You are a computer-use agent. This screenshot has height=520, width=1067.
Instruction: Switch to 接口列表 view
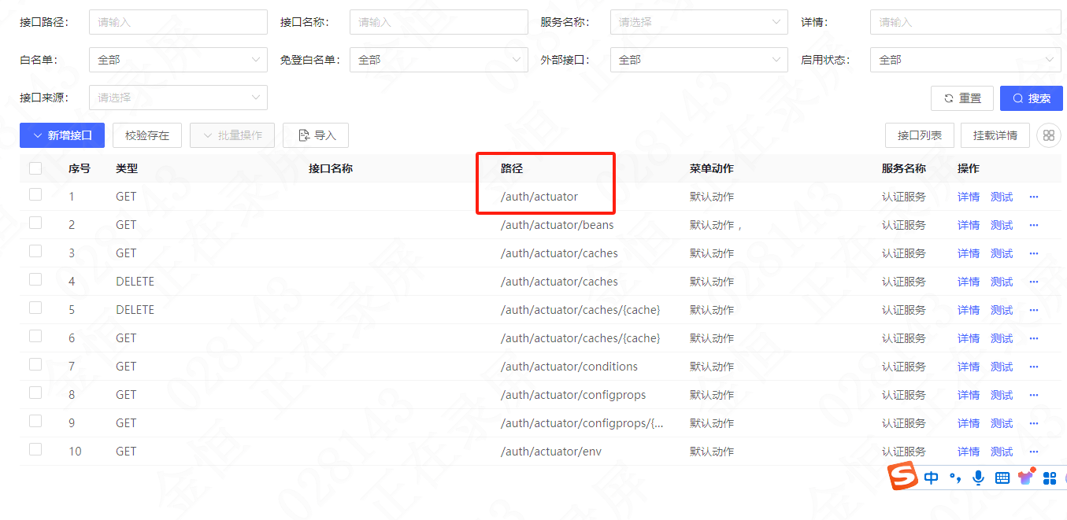tap(920, 135)
